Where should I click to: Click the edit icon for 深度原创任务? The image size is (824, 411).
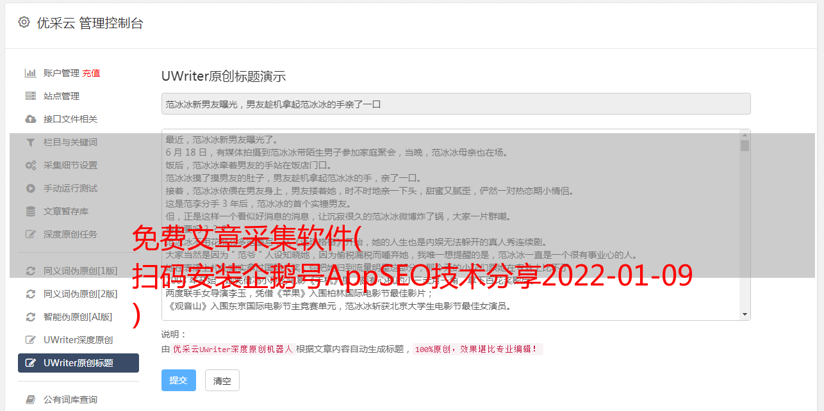coord(30,234)
